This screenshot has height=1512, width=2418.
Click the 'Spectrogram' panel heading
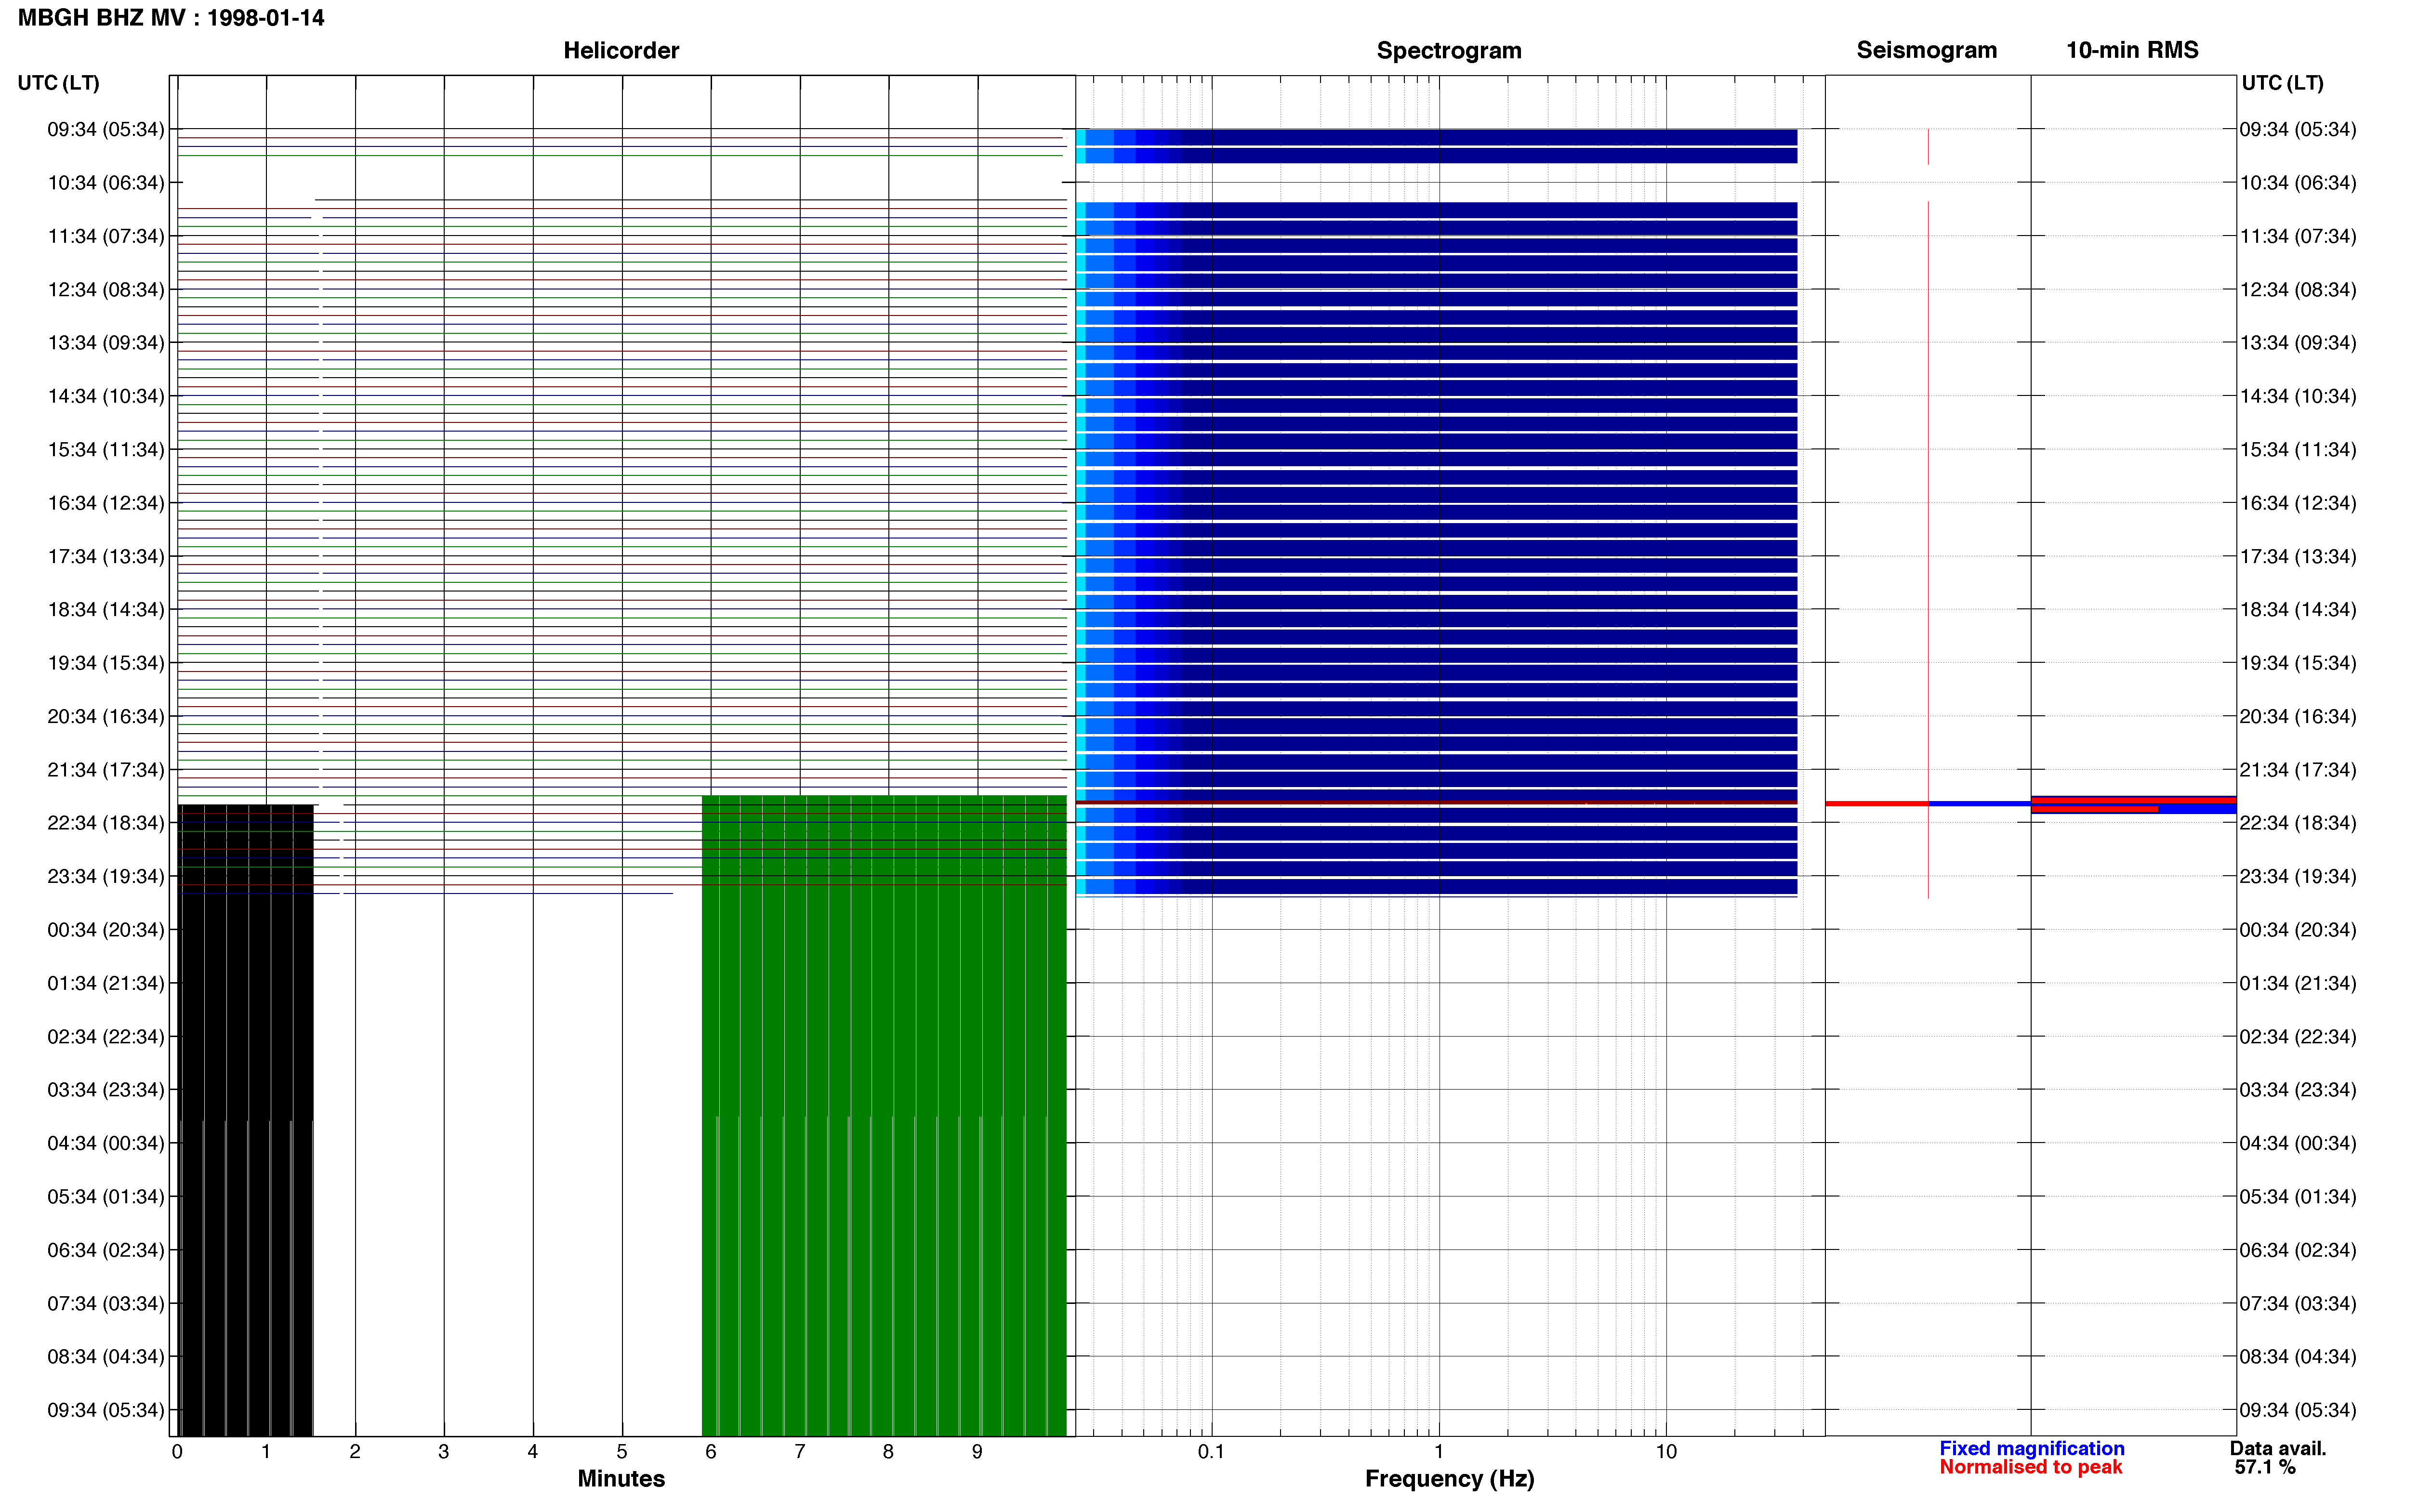pos(1449,50)
